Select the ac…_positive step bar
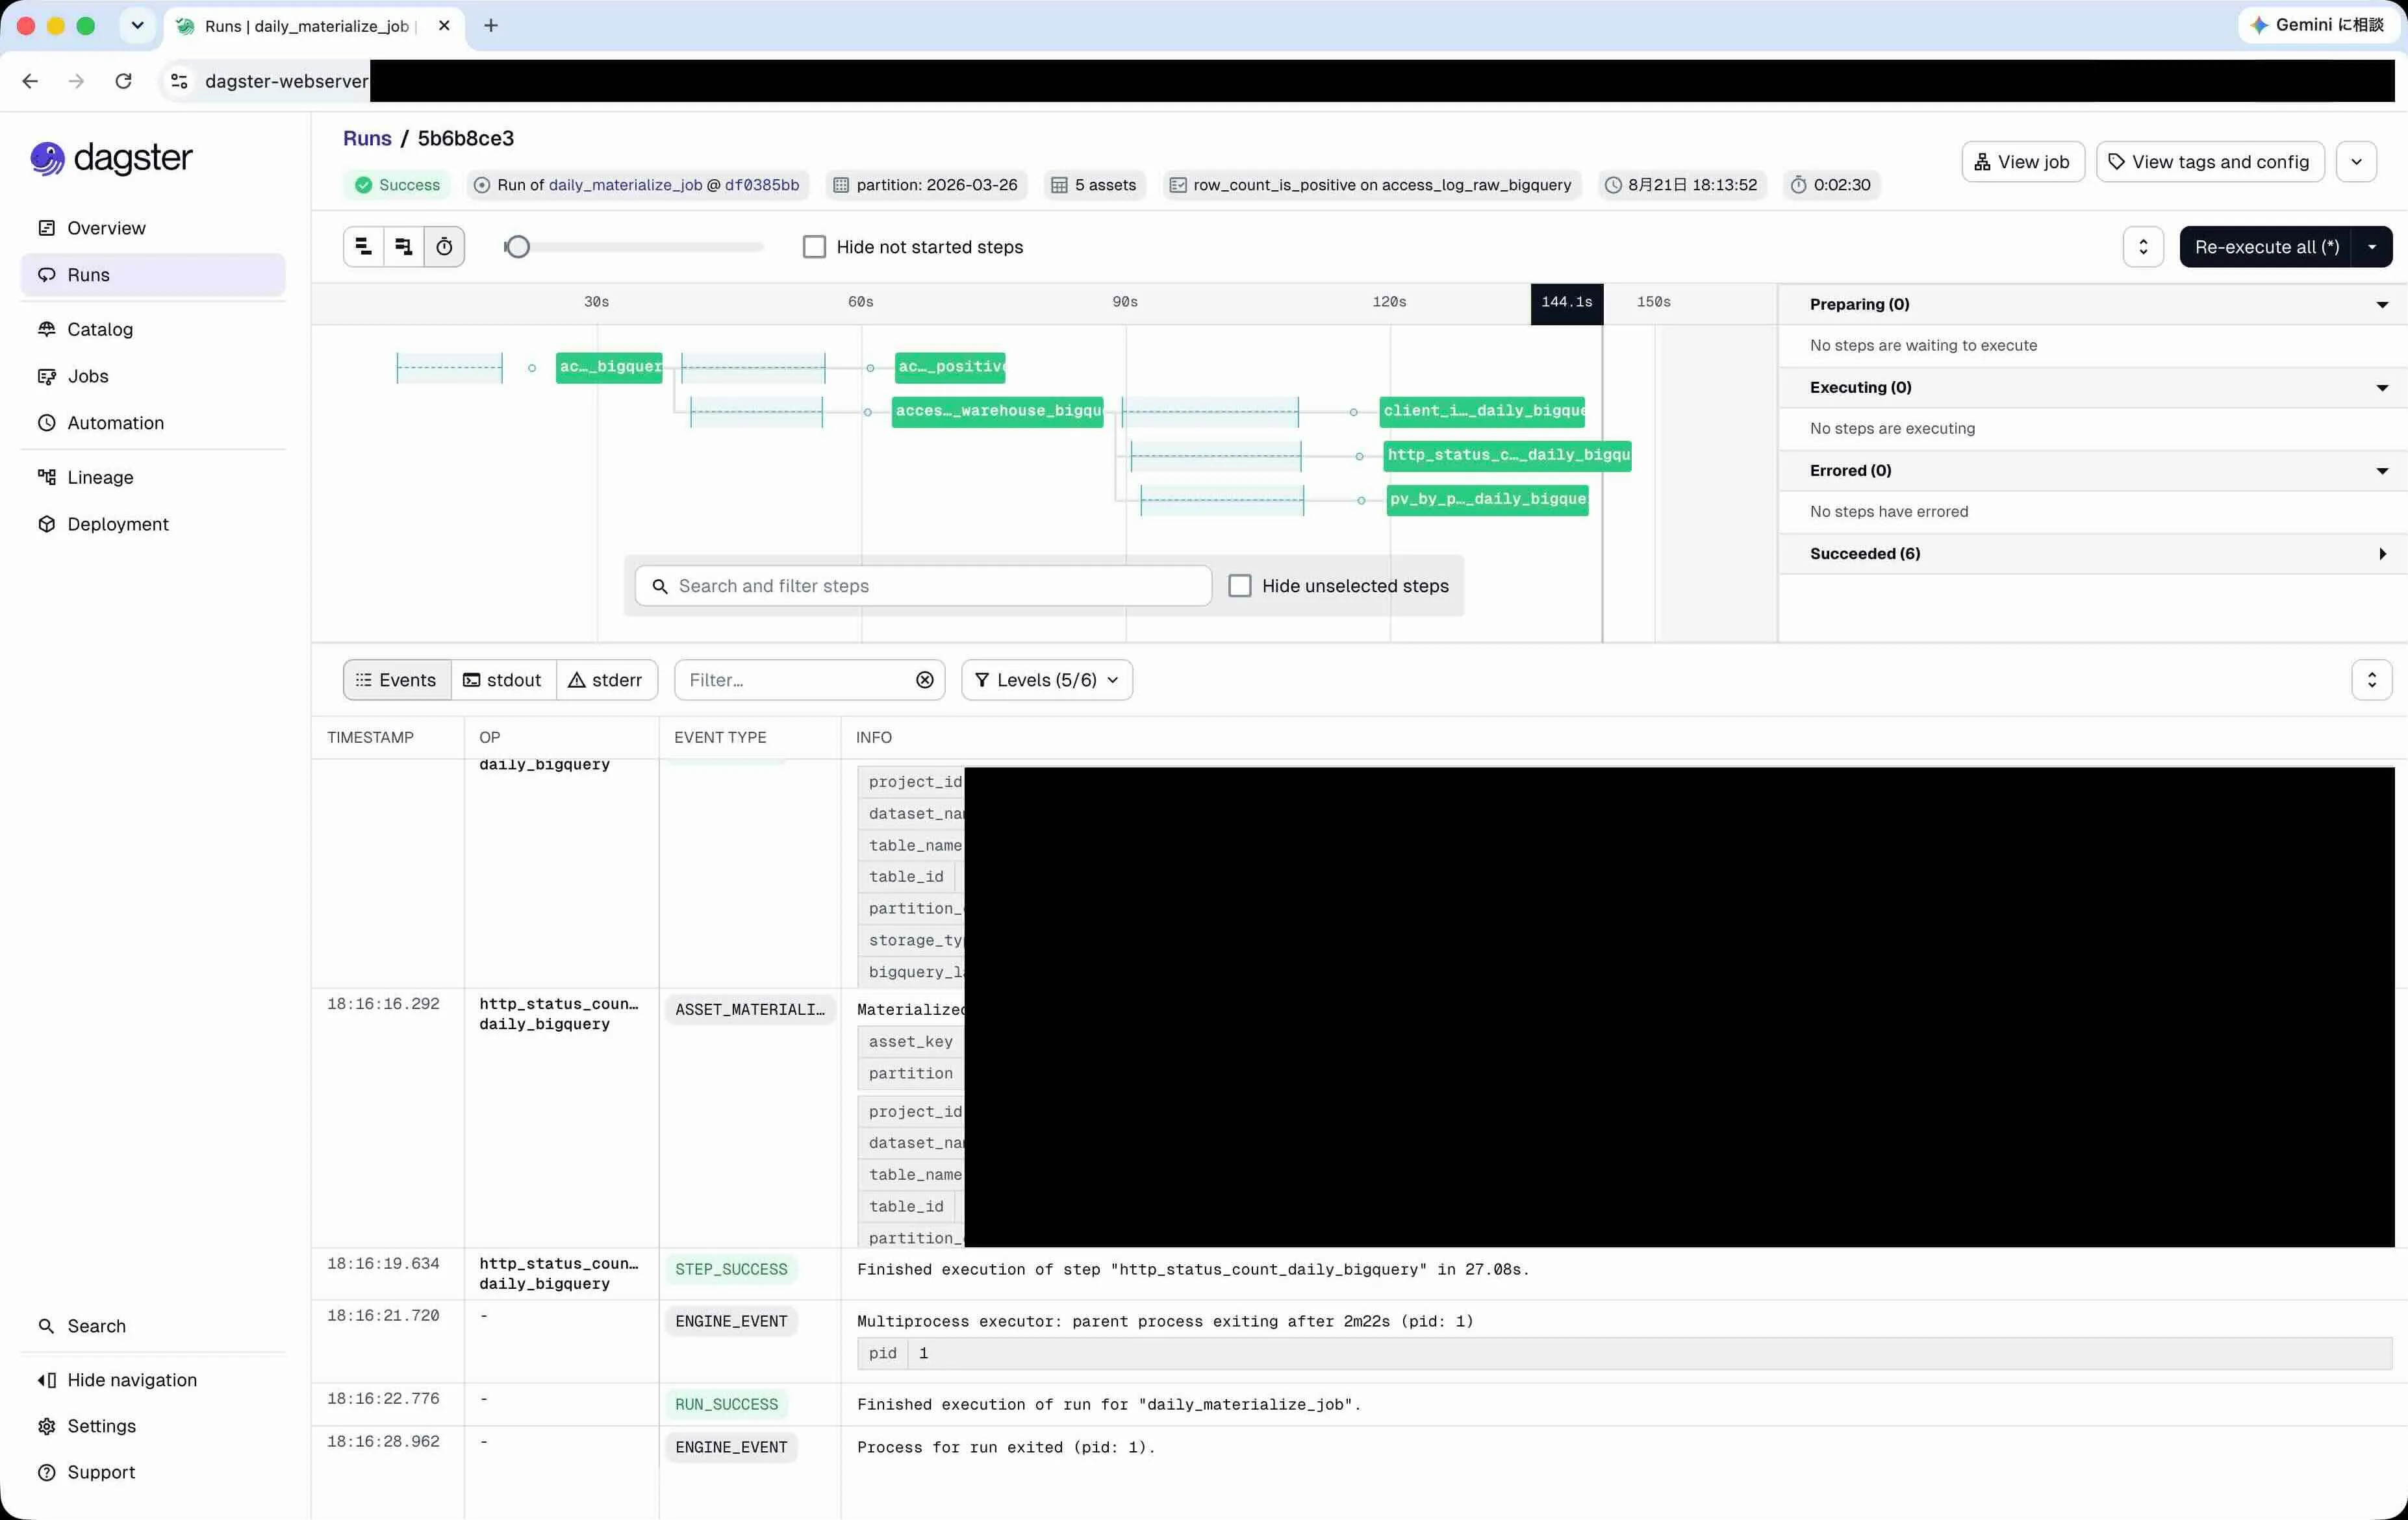This screenshot has height=1520, width=2408. tap(950, 367)
